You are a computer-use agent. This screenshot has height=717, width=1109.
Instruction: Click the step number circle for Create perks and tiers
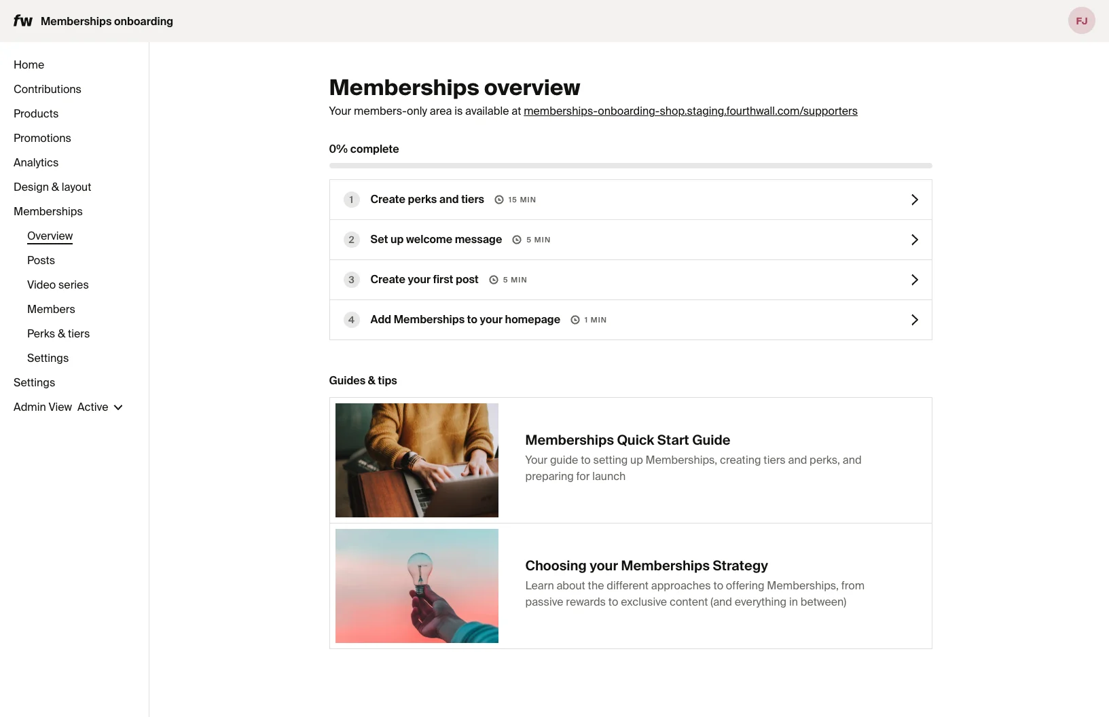click(351, 200)
